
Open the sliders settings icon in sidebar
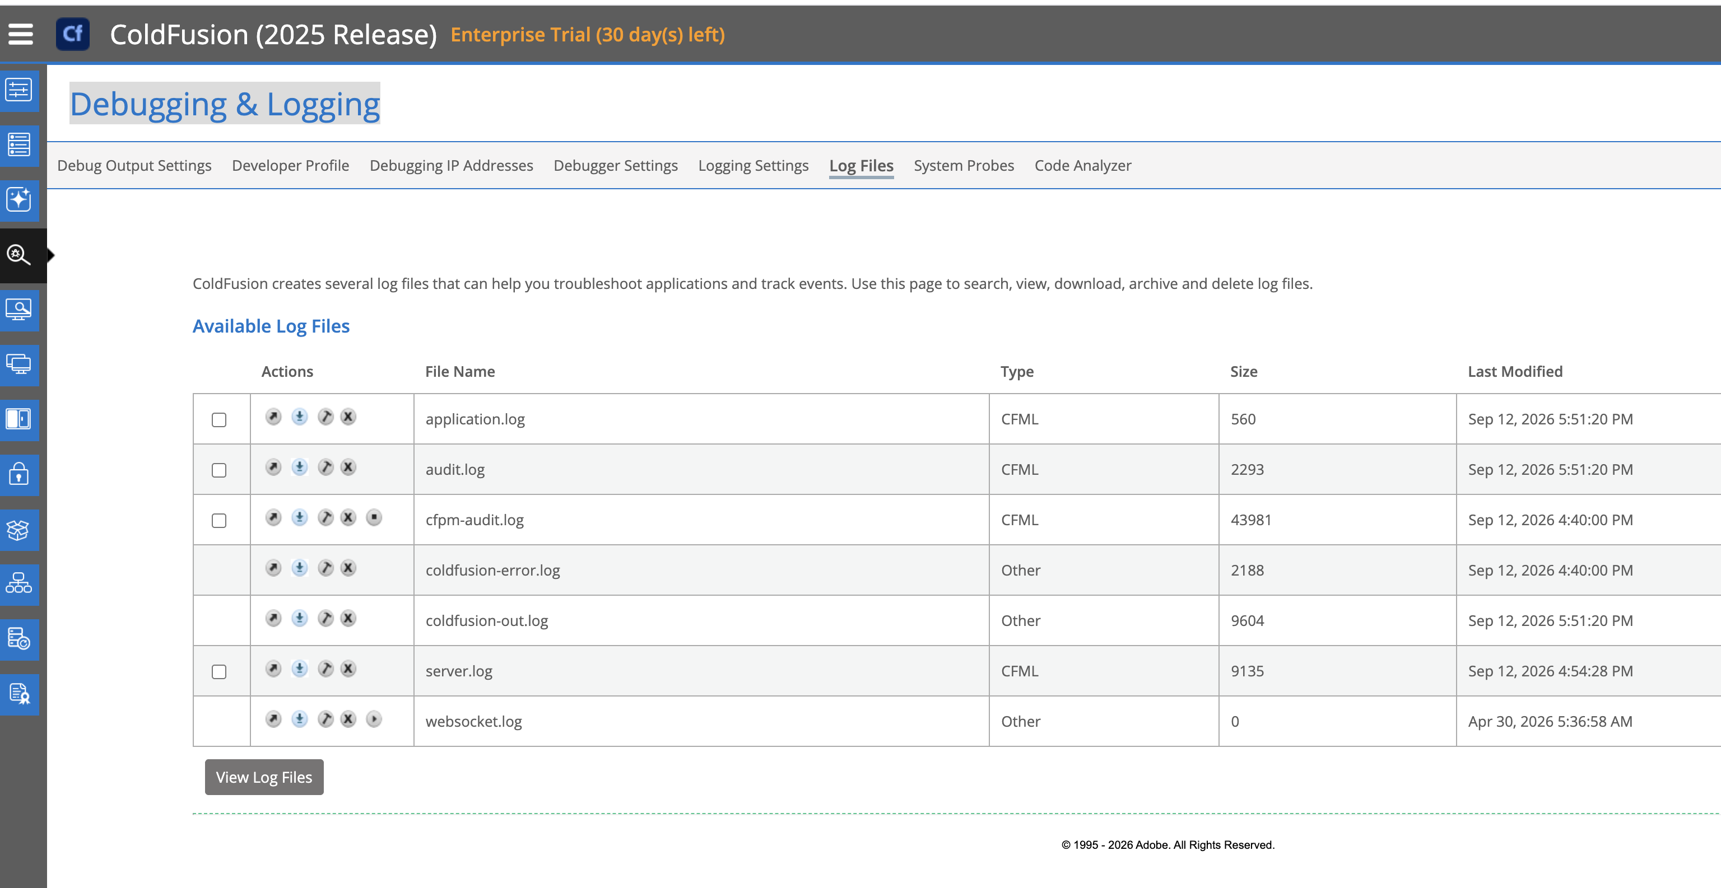click(x=18, y=90)
